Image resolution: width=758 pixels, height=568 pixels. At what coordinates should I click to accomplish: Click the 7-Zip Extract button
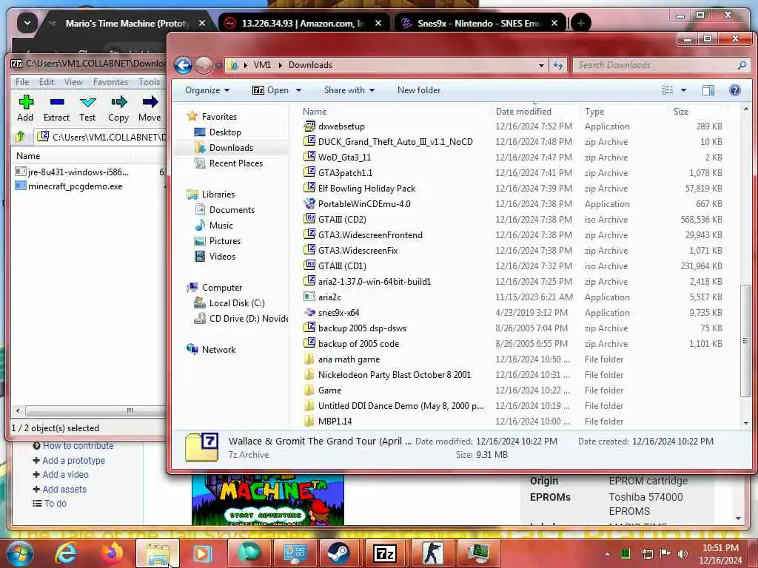(56, 108)
